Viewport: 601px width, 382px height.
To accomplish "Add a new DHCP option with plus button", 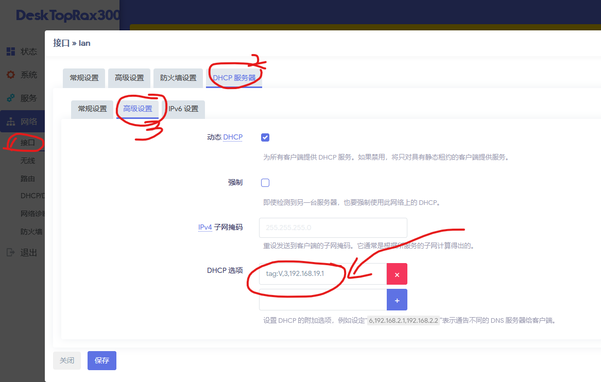I will [397, 300].
